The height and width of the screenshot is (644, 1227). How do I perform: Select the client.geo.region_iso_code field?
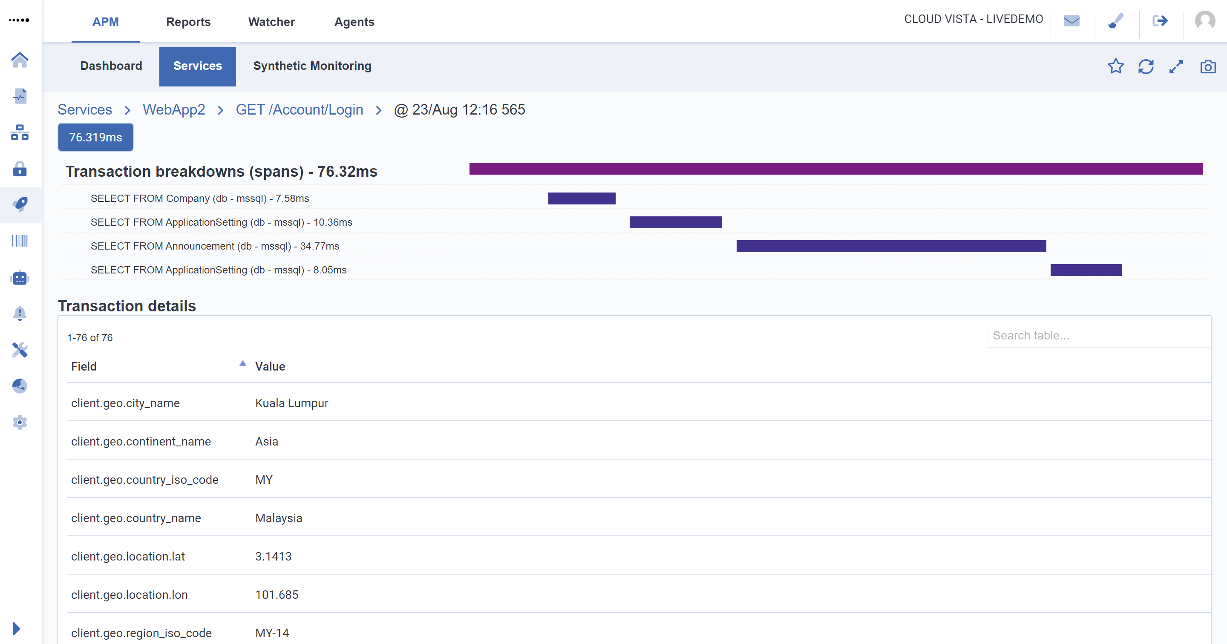(x=141, y=633)
